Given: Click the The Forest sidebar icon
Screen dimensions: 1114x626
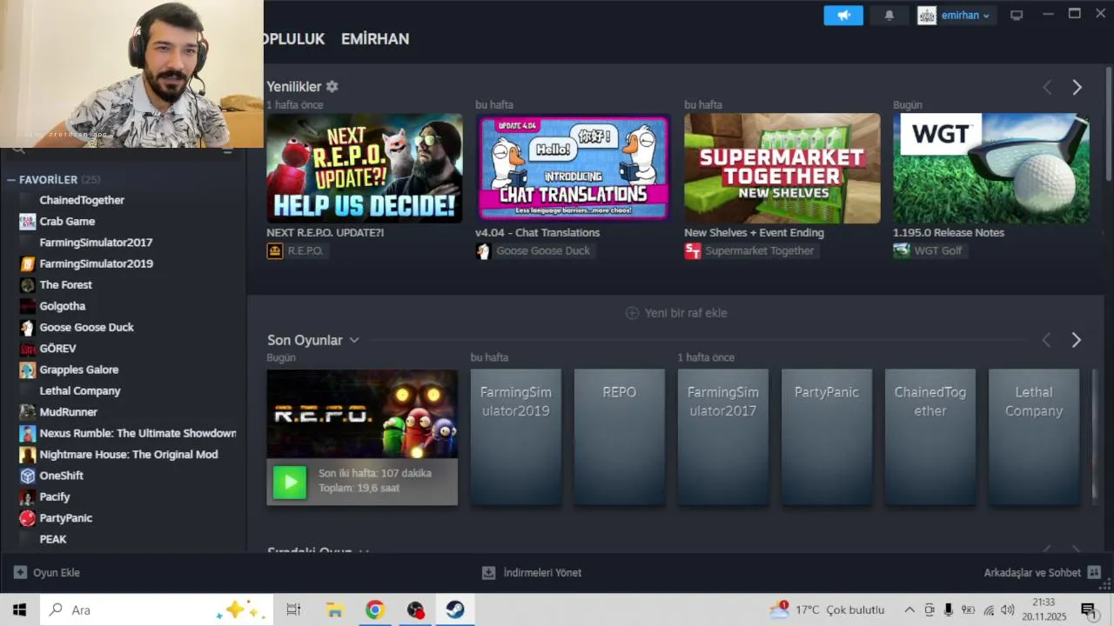Looking at the screenshot, I should pyautogui.click(x=28, y=284).
